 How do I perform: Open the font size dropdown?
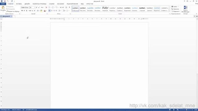coord(35,7)
